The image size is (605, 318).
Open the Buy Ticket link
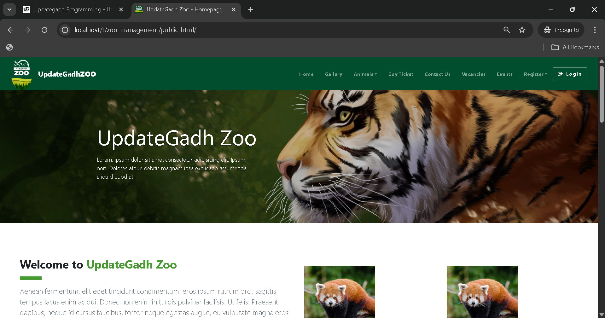[401, 74]
